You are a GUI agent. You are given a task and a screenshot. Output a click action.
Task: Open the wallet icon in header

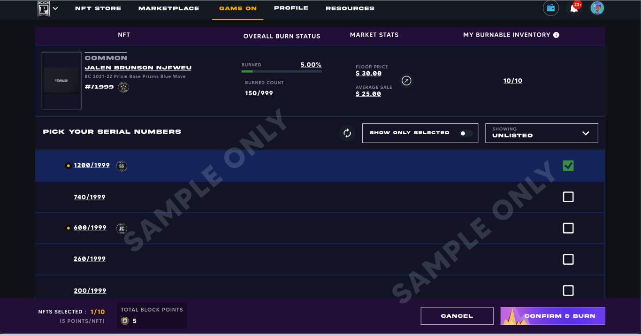tap(551, 8)
